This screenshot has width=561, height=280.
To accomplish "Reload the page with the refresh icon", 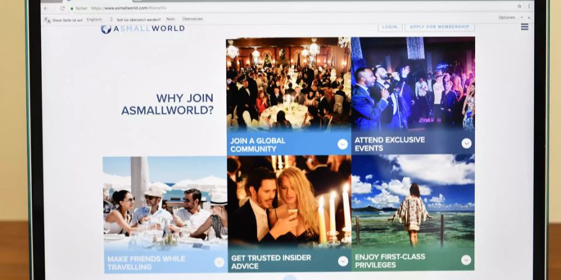I will (x=62, y=8).
